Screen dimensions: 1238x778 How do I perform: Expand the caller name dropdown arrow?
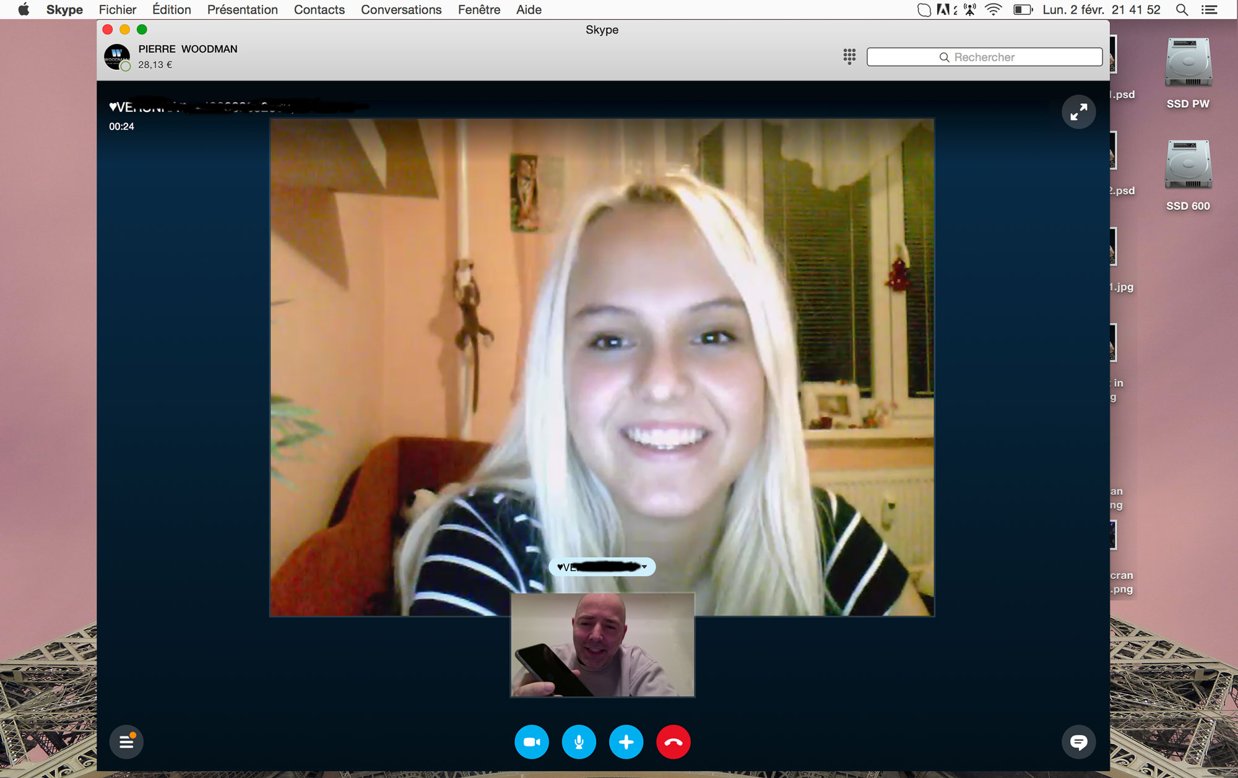pos(644,567)
